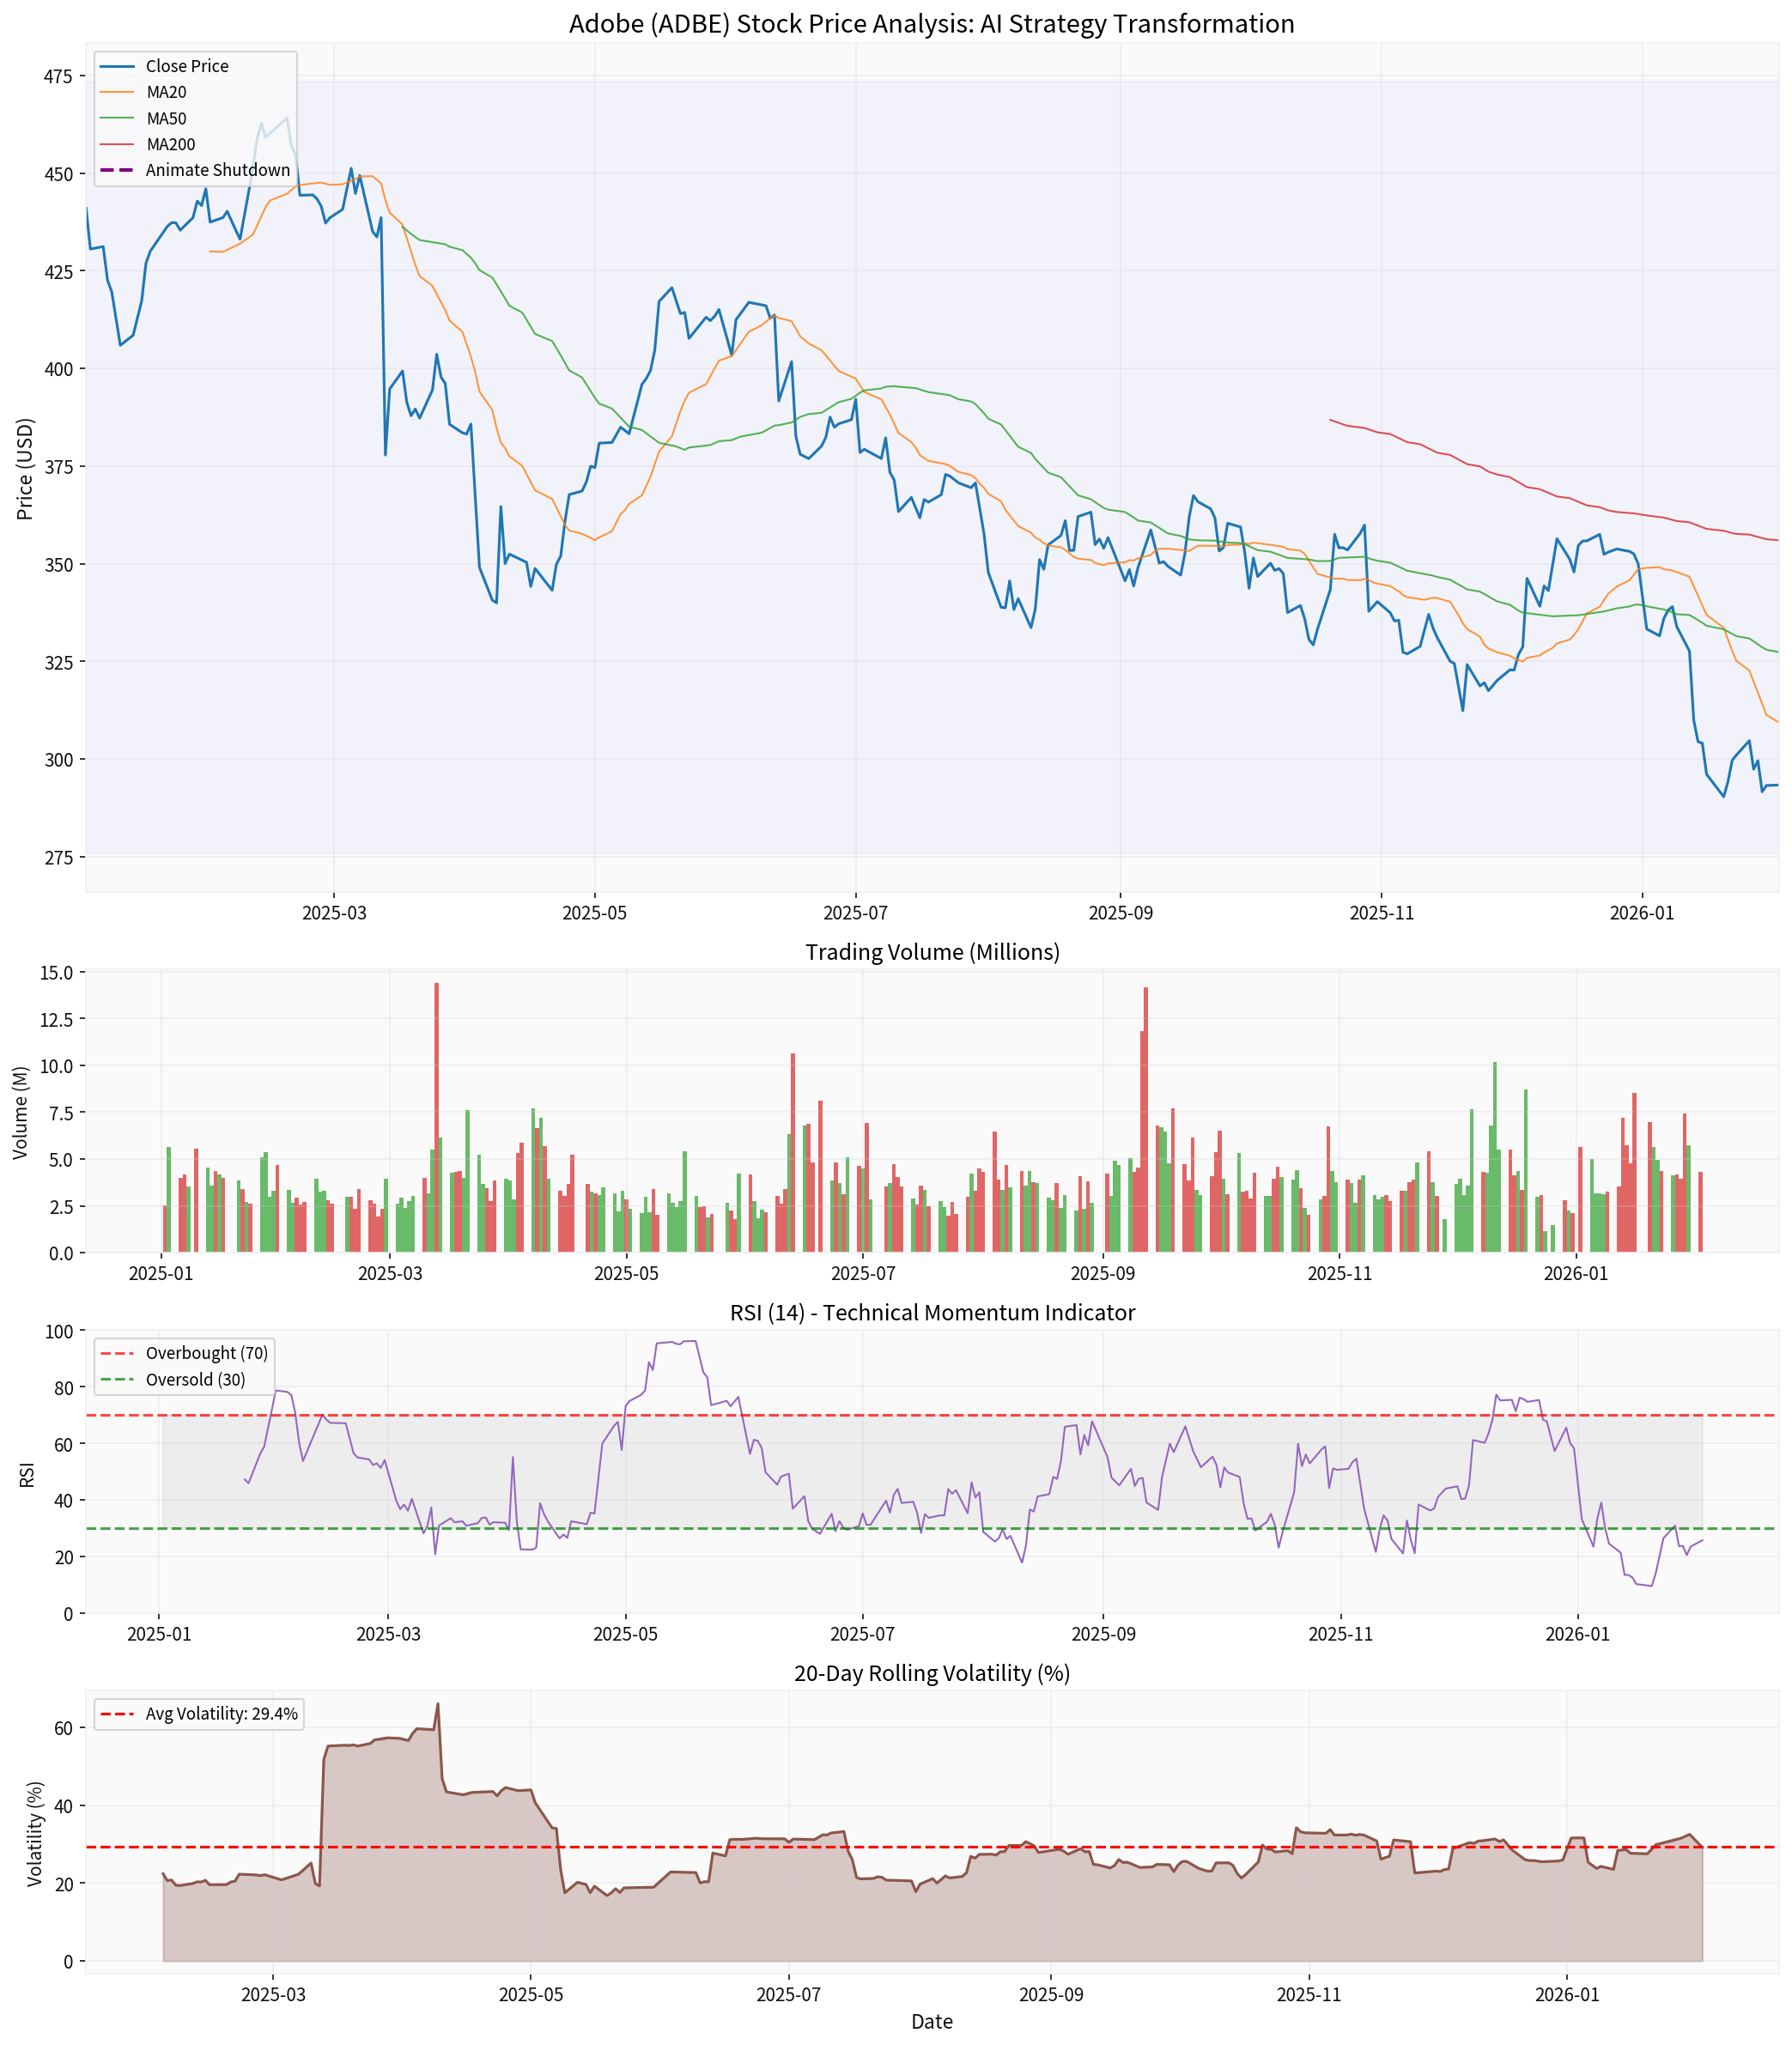Screen dimensions: 1792x2045
Task: Click the 2025-07 tick on price chart
Action: click(854, 912)
